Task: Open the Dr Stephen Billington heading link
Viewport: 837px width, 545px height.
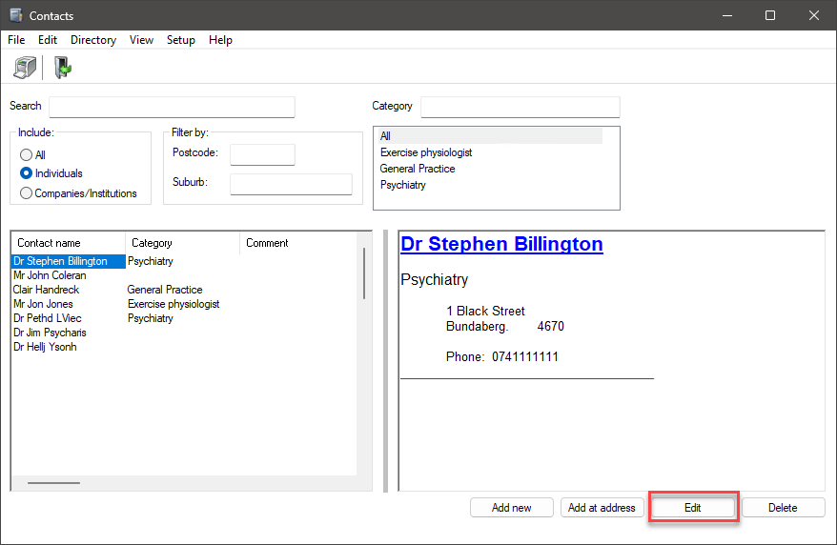Action: click(x=501, y=244)
